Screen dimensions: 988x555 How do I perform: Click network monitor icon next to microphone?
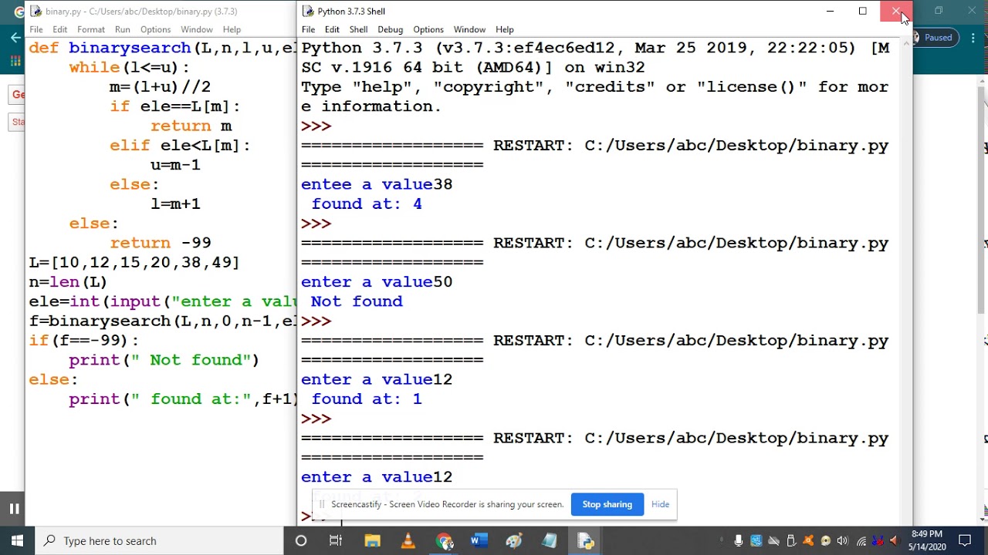click(x=756, y=541)
